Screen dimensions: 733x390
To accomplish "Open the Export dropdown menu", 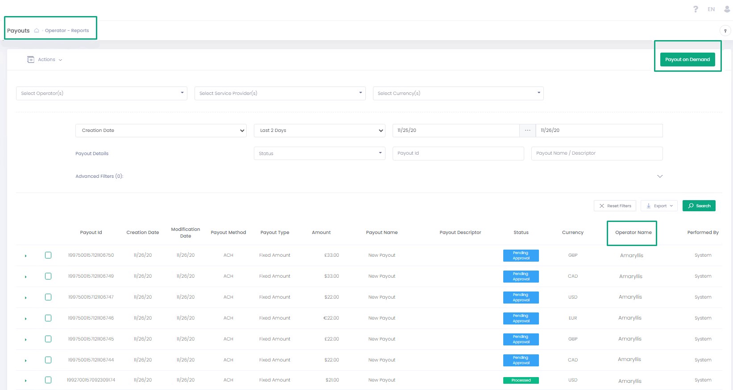I will coord(659,206).
